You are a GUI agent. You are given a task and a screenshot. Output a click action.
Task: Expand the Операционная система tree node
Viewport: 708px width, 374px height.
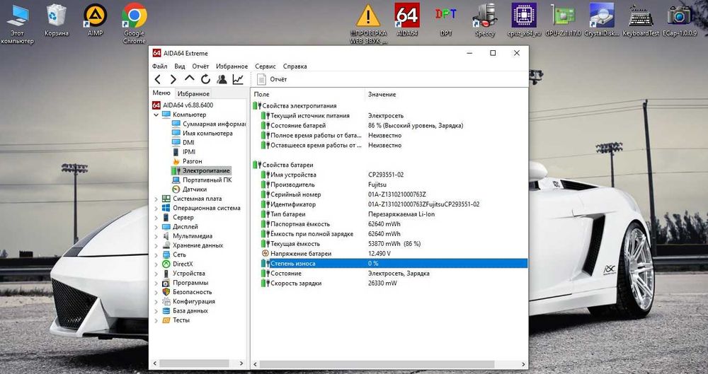(x=156, y=208)
